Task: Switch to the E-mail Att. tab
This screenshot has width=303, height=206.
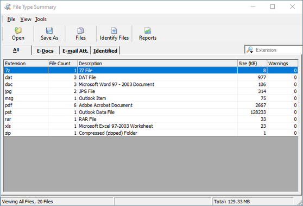Action: point(75,51)
